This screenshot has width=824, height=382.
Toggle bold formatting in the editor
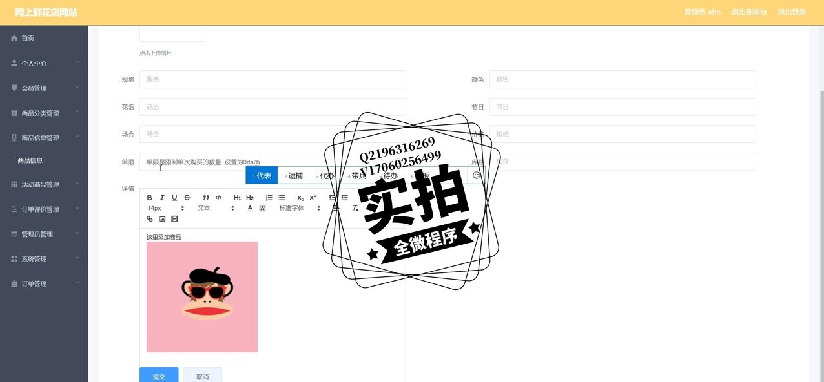(x=149, y=198)
